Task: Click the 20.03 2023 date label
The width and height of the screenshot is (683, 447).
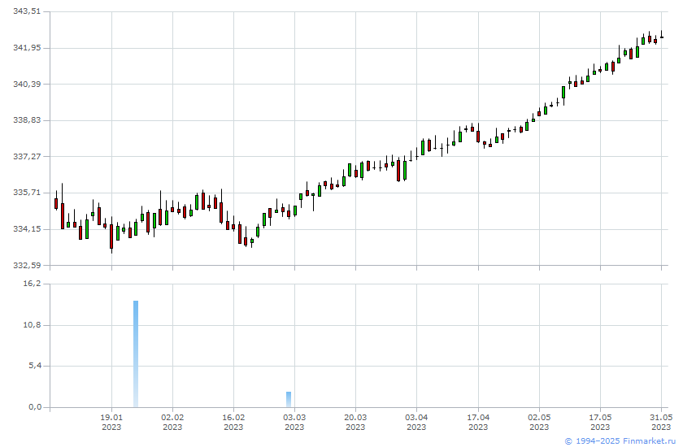Action: point(355,422)
